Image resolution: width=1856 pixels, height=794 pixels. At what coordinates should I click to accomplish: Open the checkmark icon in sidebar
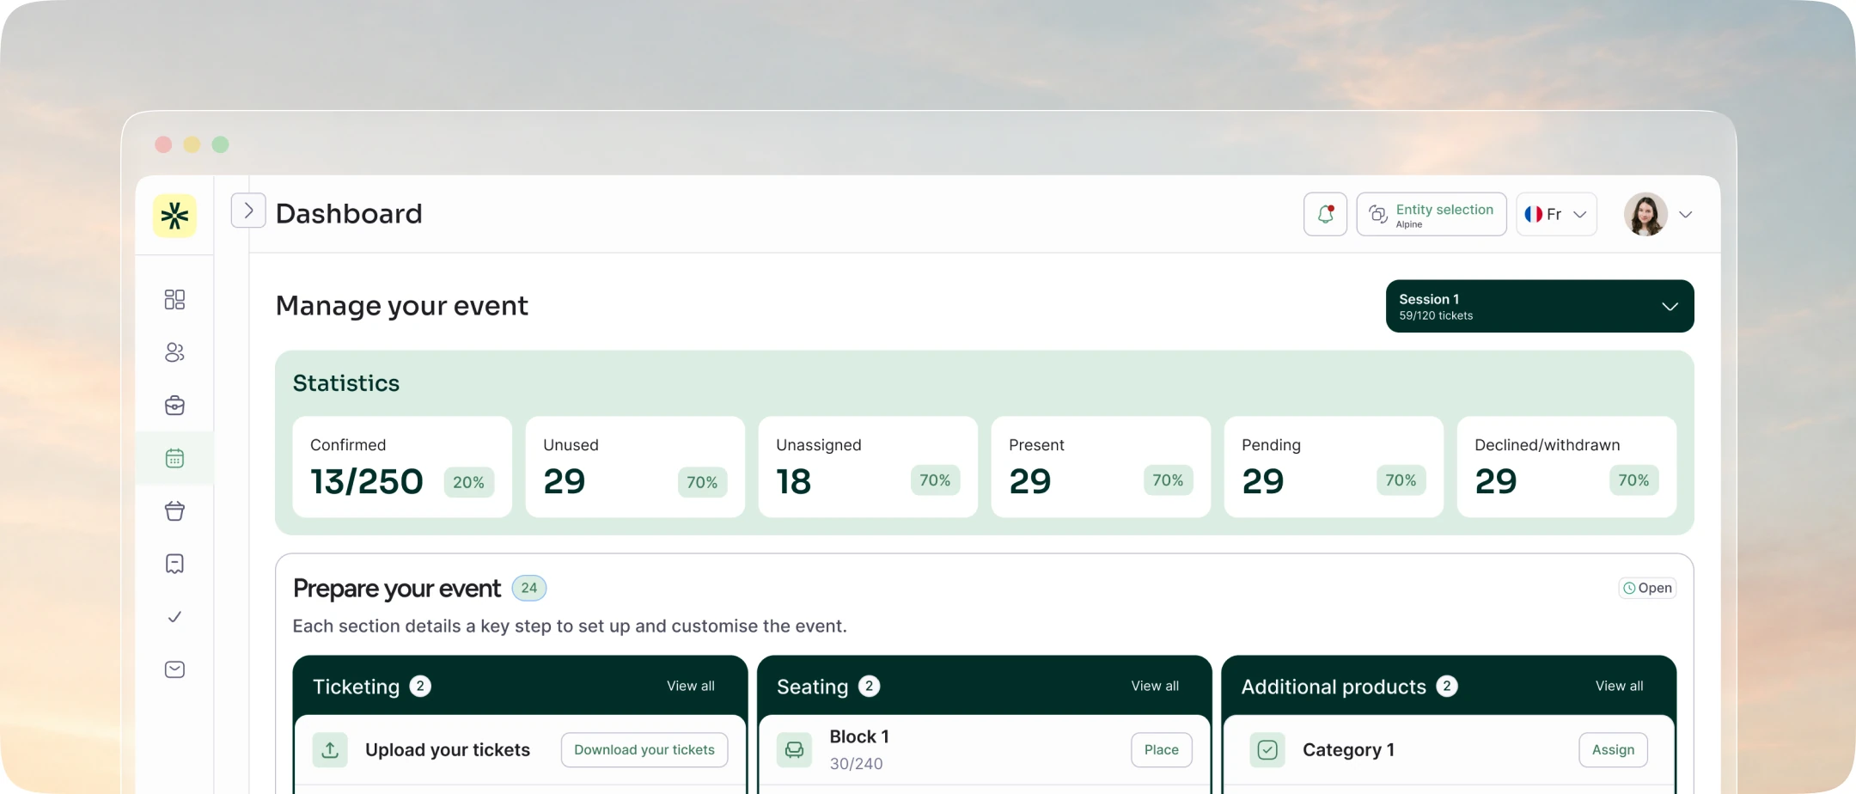174,617
